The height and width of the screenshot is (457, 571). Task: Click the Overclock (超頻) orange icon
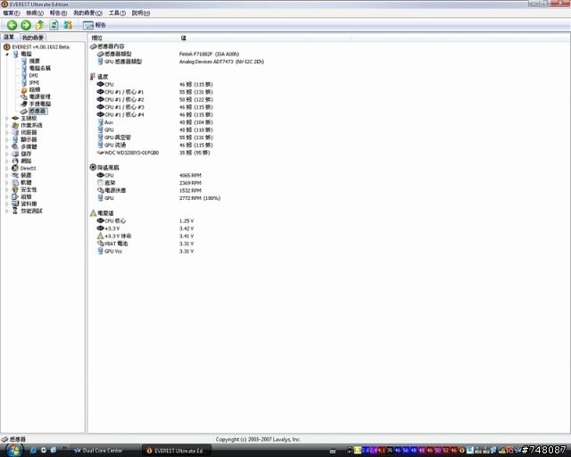(24, 89)
